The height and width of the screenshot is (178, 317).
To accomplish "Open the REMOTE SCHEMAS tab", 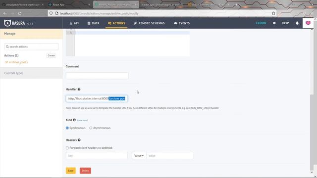I will click(x=149, y=23).
